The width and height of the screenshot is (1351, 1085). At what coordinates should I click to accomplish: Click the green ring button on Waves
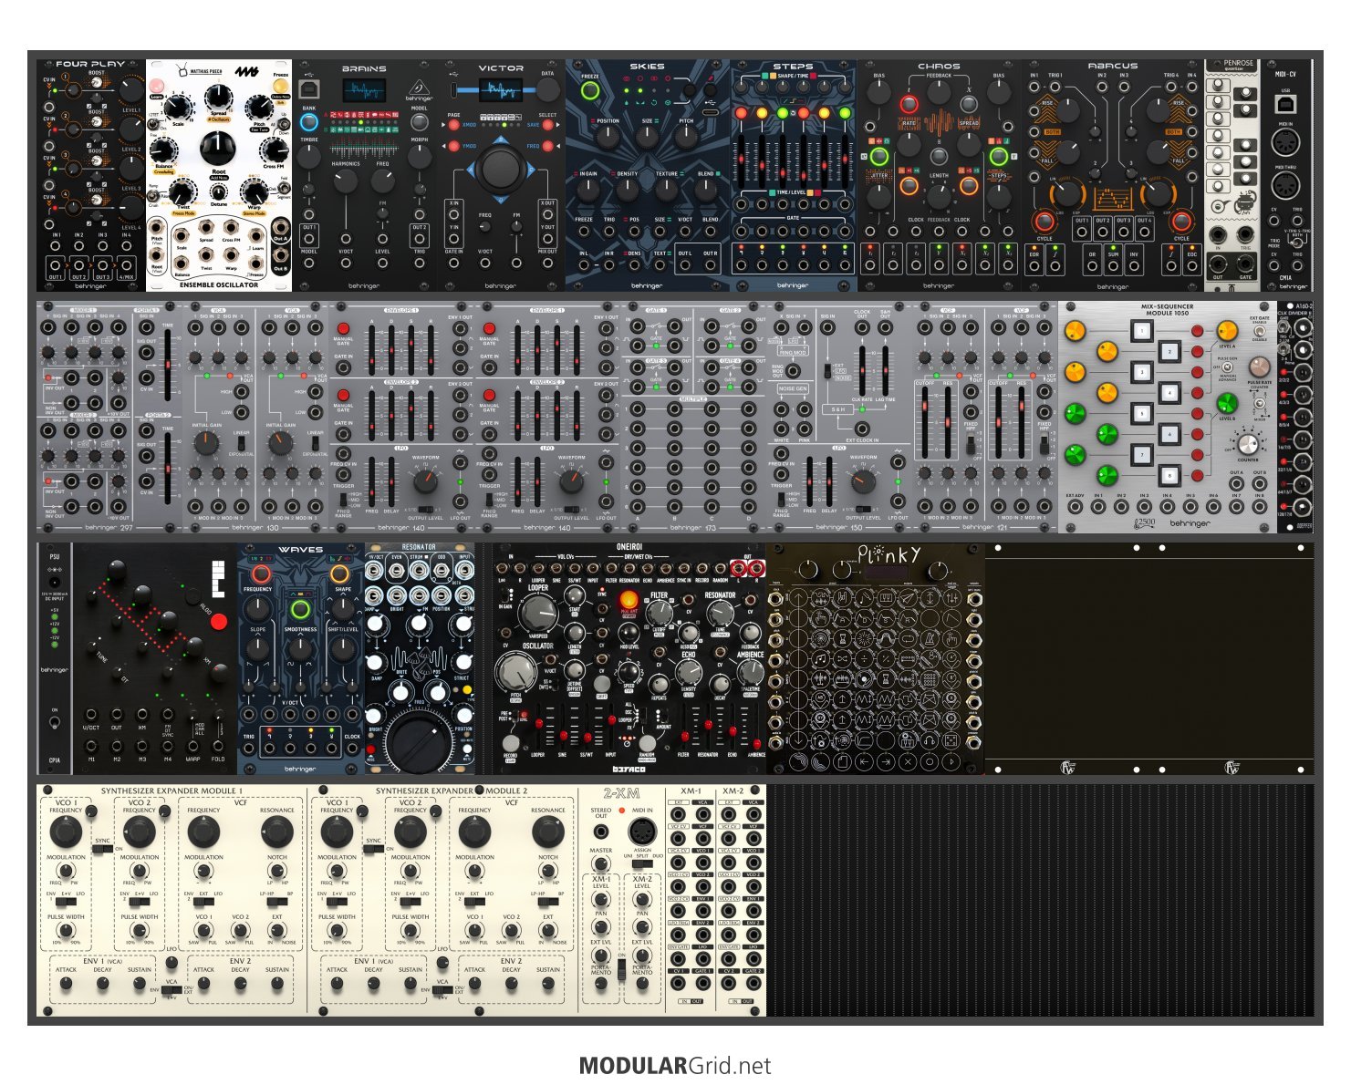pos(299,610)
